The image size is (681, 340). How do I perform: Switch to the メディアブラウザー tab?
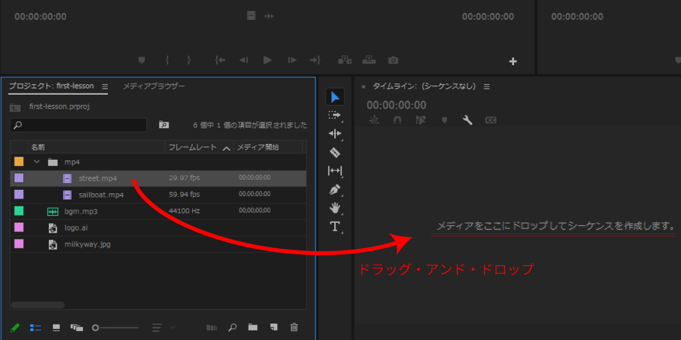pyautogui.click(x=154, y=86)
